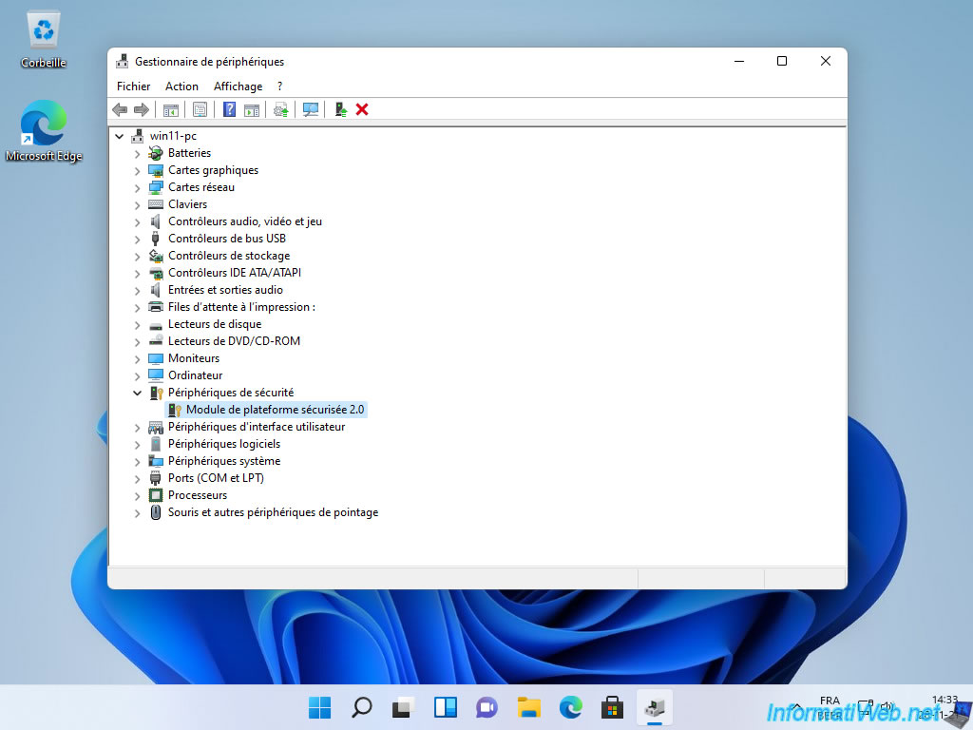
Task: Expand the Batteries category chevron
Action: (137, 153)
